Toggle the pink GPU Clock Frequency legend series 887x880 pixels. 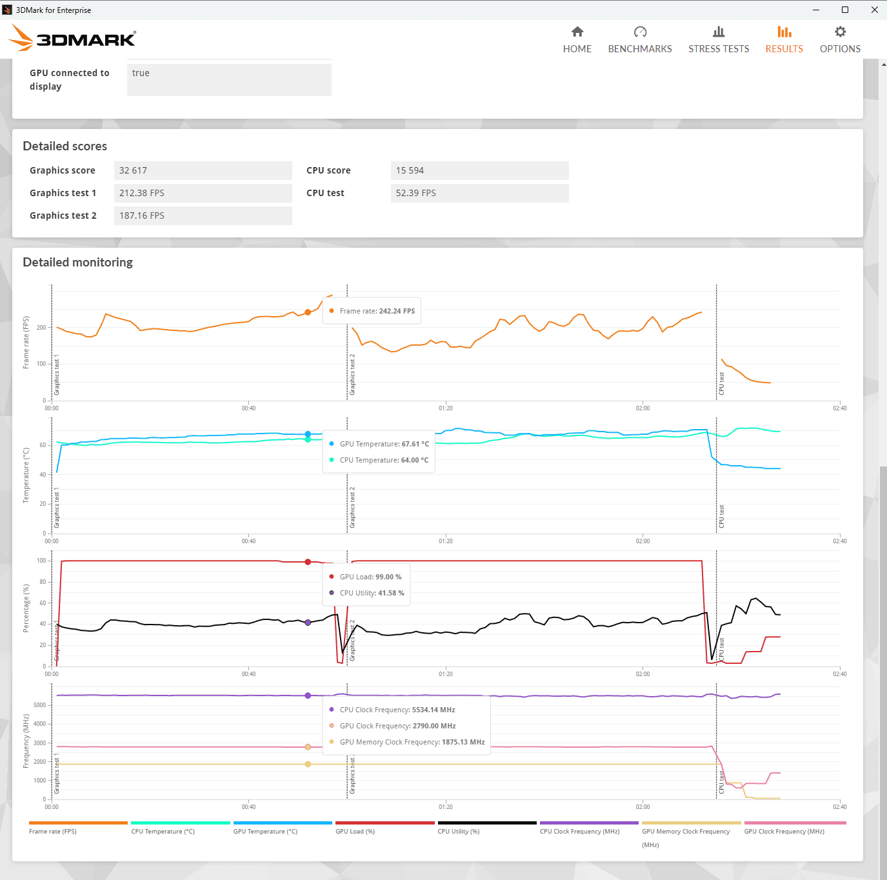[x=795, y=827]
